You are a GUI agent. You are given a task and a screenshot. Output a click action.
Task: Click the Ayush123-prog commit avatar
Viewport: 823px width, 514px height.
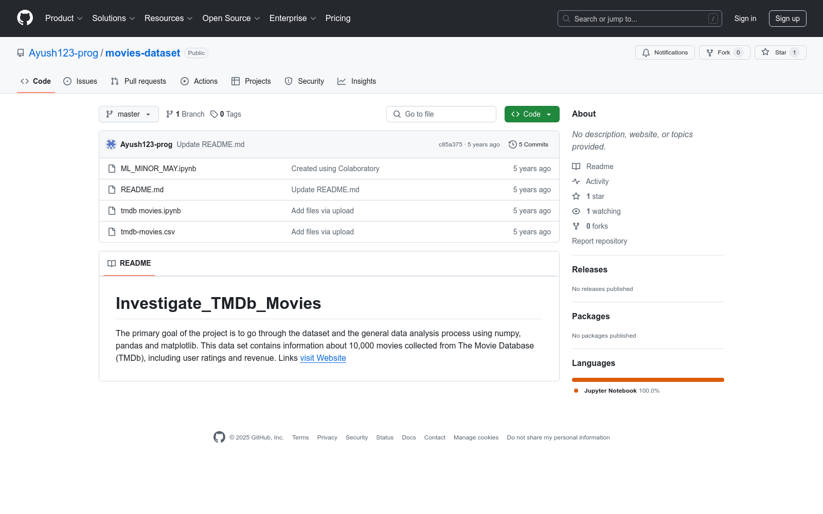click(111, 144)
